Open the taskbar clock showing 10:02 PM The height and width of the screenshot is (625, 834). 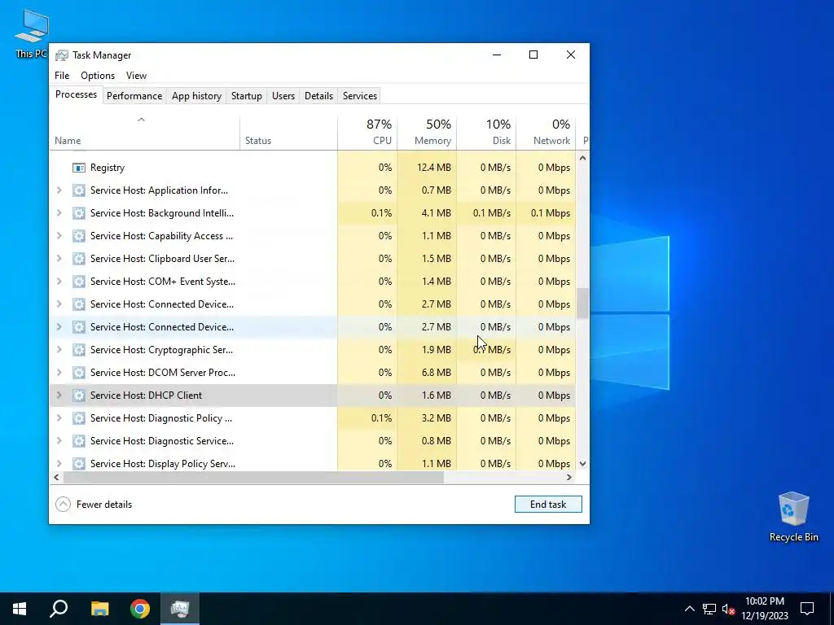(765, 609)
